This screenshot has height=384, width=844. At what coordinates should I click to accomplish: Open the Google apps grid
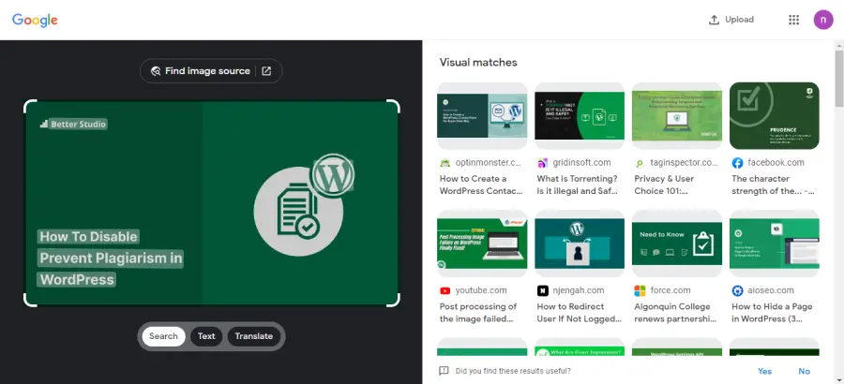coord(793,20)
